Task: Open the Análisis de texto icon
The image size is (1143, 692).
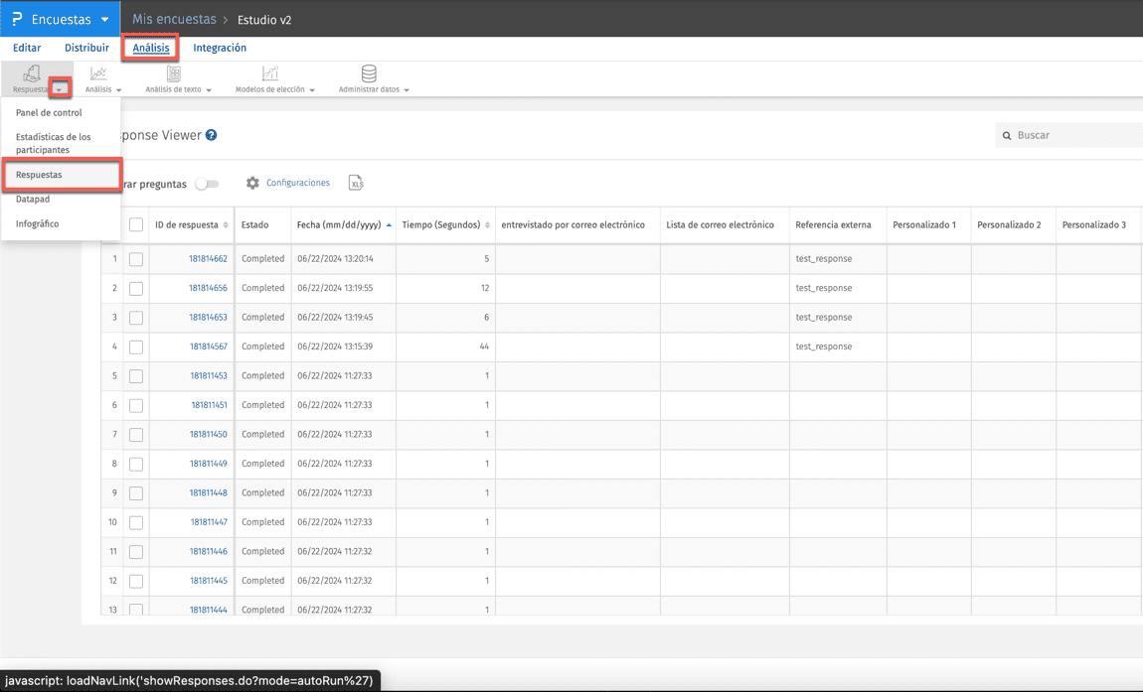Action: (174, 73)
